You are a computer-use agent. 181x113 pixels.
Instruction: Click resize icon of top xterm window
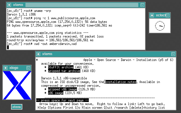click(142, 5)
